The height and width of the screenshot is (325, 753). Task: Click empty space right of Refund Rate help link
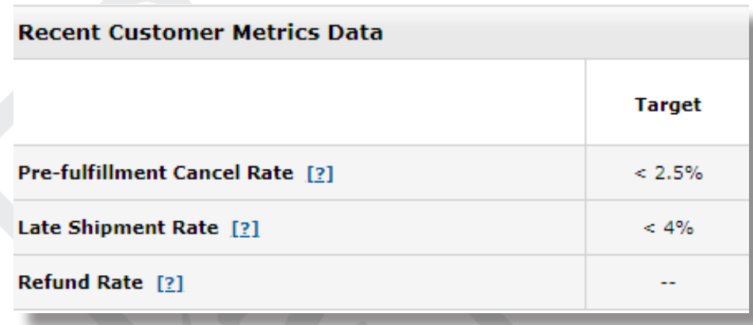pos(384,282)
